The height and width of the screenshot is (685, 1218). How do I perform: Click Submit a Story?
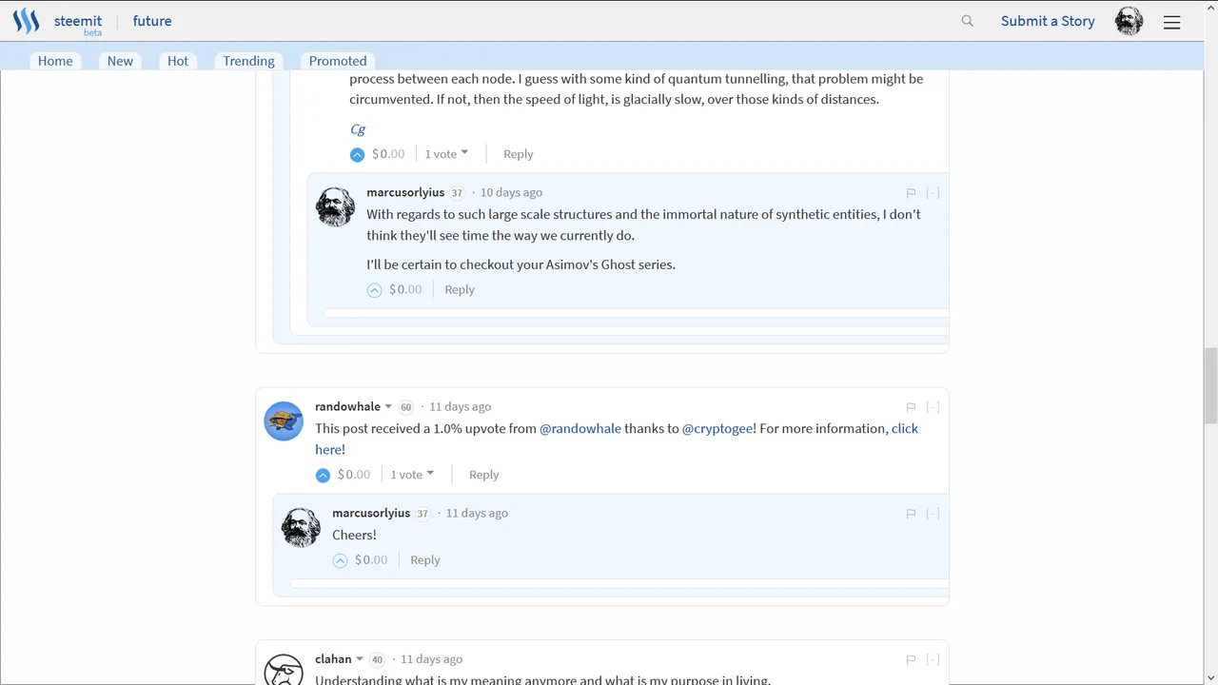coord(1048,21)
